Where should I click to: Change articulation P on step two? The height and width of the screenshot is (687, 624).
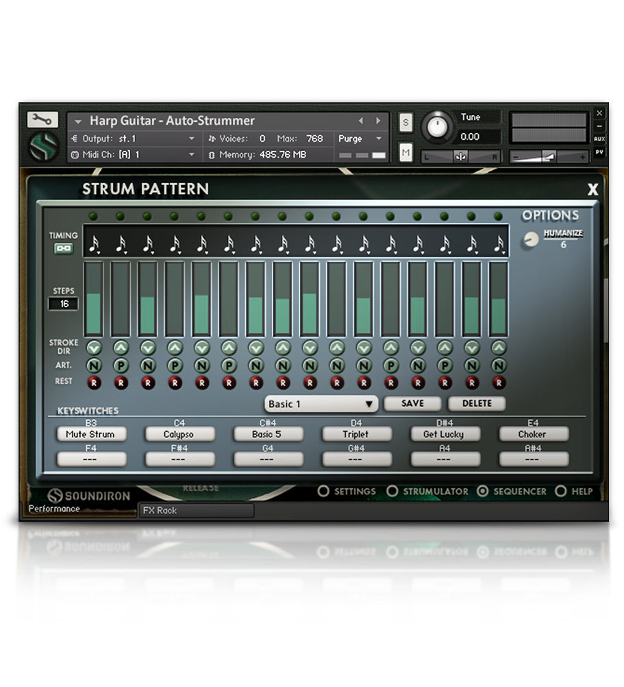coord(121,365)
